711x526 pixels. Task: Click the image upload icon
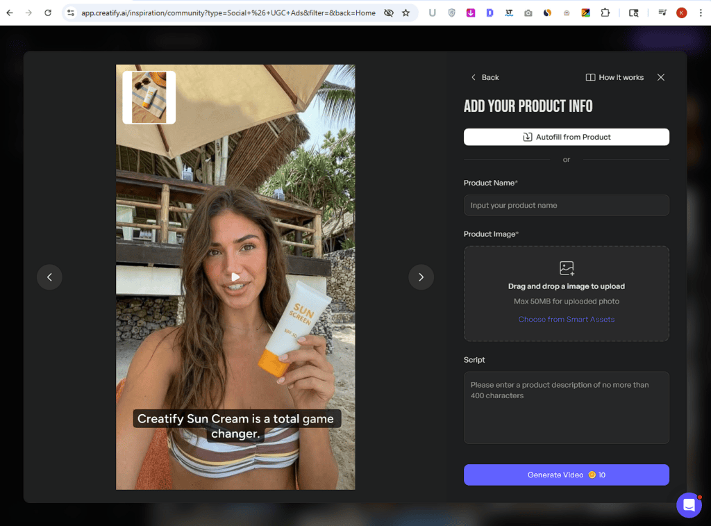click(x=567, y=268)
